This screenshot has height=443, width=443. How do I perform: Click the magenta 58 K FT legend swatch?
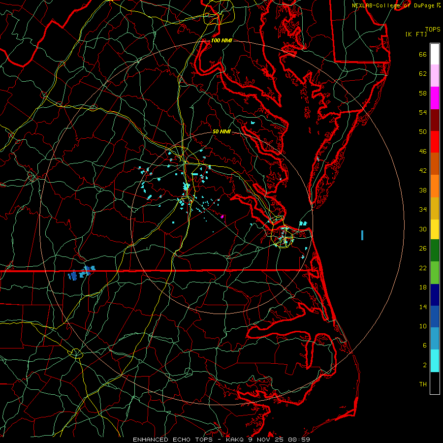click(x=435, y=98)
